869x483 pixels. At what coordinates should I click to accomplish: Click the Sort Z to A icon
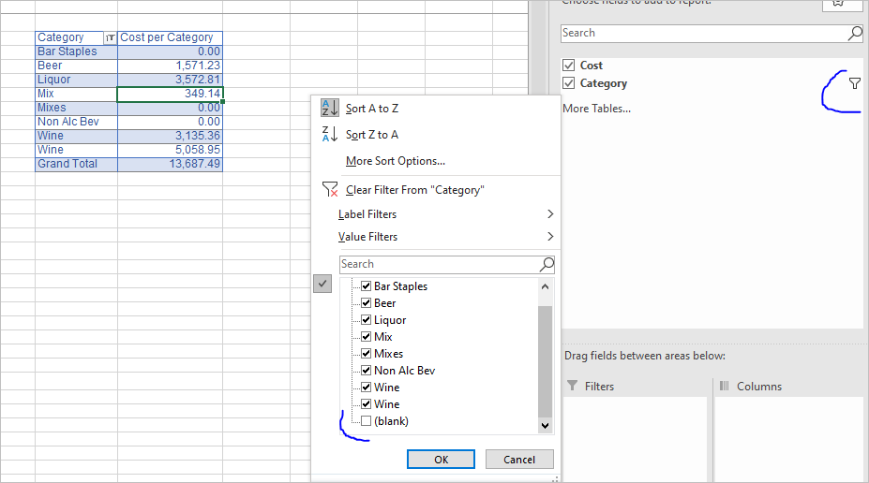[330, 134]
